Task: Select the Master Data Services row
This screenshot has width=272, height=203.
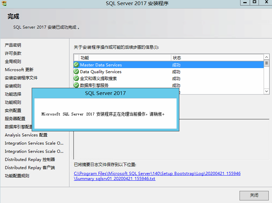Action: [168, 65]
